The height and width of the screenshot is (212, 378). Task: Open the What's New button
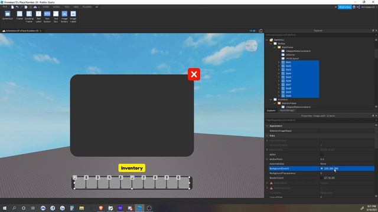click(x=345, y=7)
